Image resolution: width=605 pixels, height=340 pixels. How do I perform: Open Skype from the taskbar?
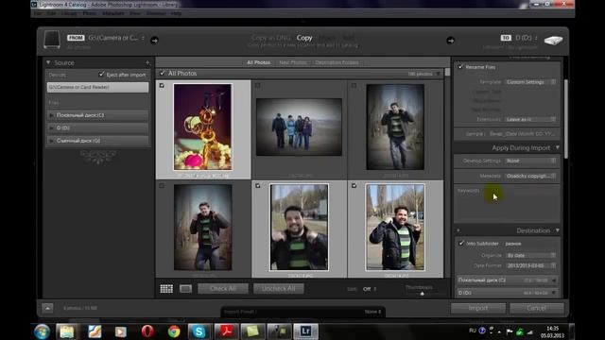click(x=199, y=331)
